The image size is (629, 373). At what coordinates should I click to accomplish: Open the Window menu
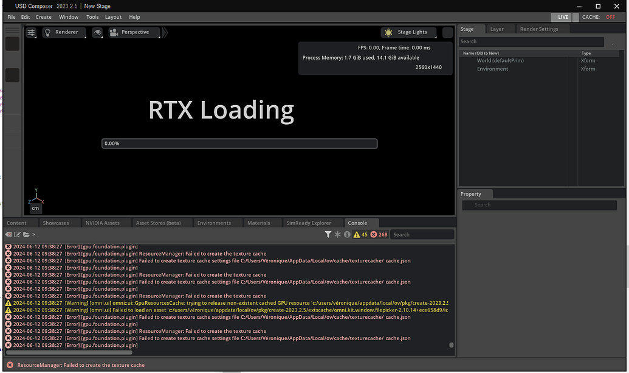tap(69, 17)
